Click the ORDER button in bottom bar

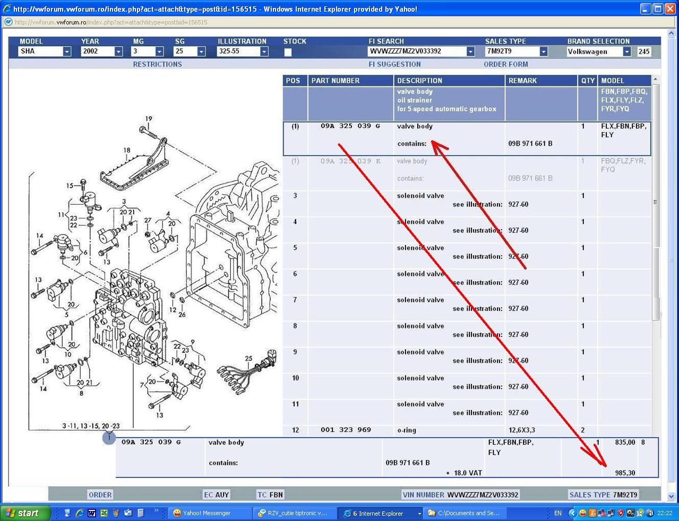coord(100,495)
